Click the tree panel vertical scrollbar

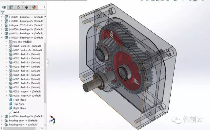point(45,73)
